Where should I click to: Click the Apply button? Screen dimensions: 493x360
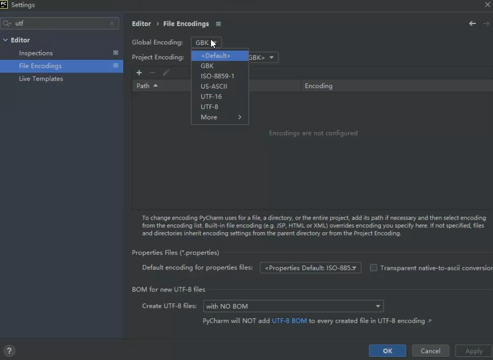474,351
